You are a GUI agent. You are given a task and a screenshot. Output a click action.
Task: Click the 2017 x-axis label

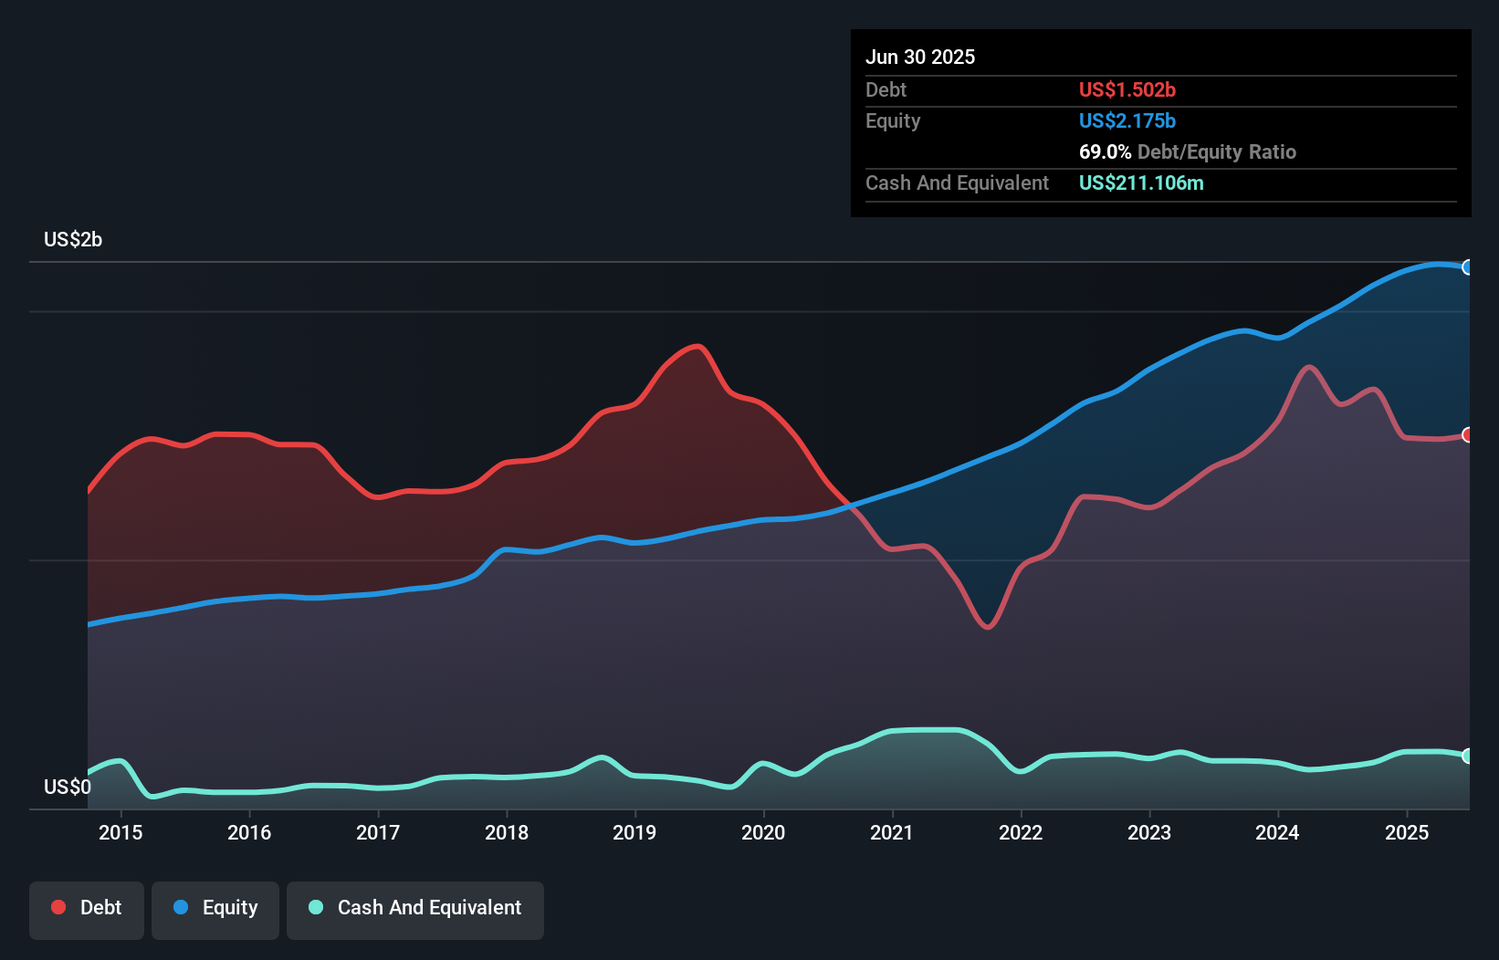click(378, 832)
